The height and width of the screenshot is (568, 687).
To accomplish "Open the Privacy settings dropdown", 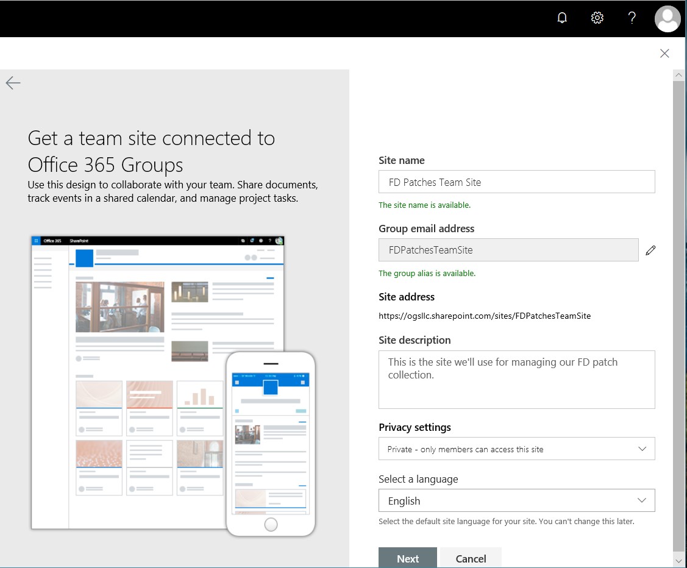I will tap(516, 449).
